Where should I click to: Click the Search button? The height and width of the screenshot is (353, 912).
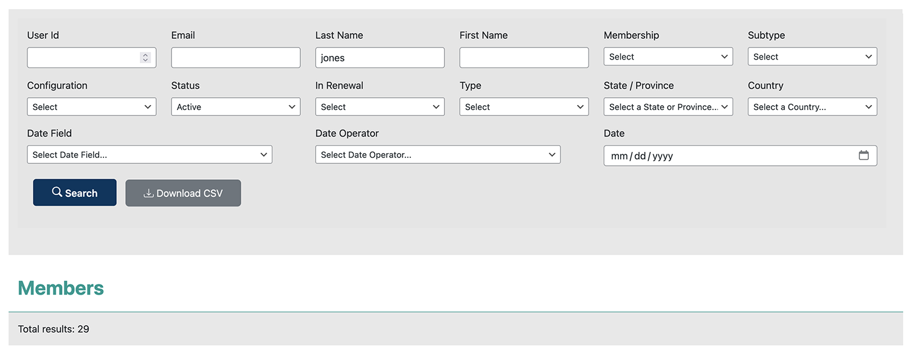pyautogui.click(x=75, y=193)
